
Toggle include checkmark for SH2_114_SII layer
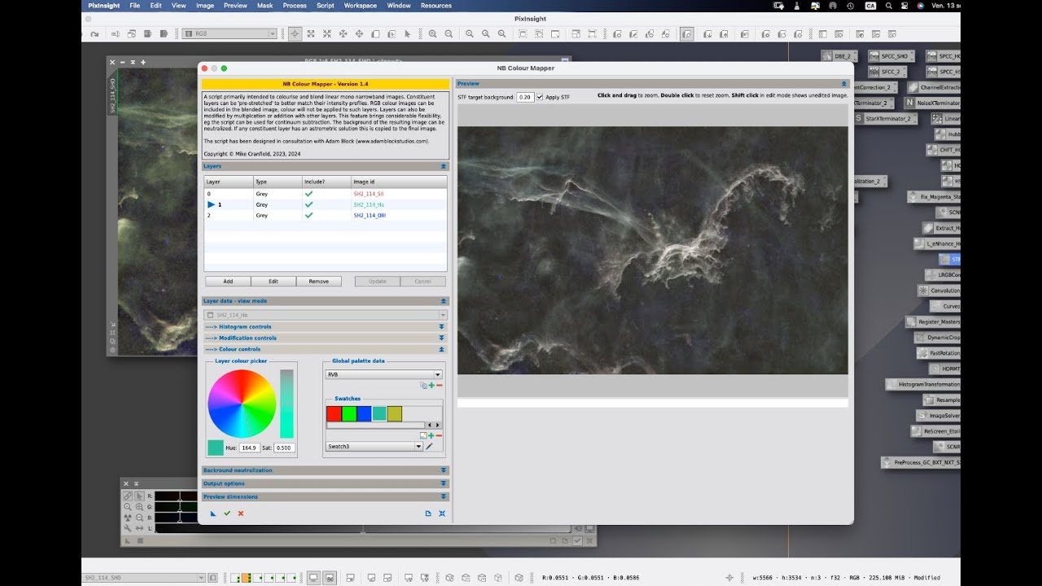pos(309,194)
